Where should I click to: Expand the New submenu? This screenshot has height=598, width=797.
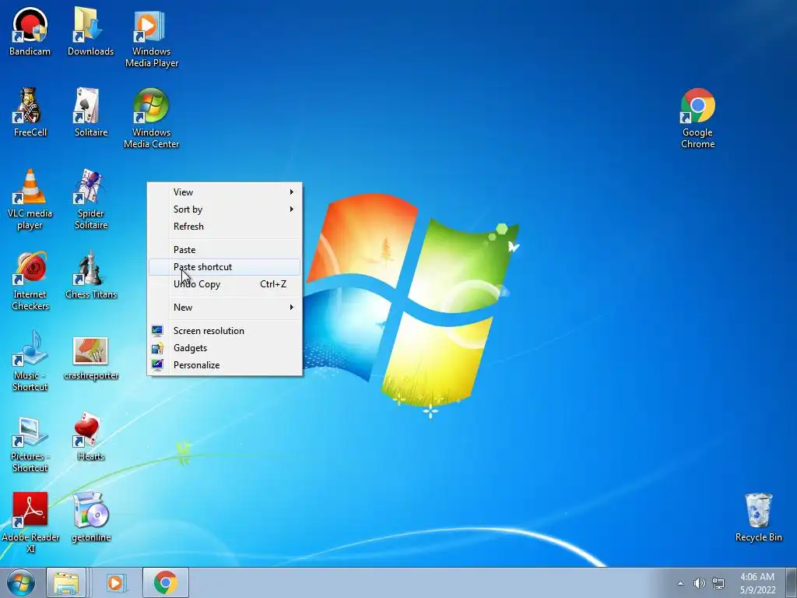coord(225,307)
